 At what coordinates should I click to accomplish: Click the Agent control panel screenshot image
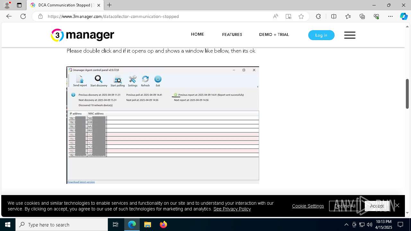coord(163,125)
